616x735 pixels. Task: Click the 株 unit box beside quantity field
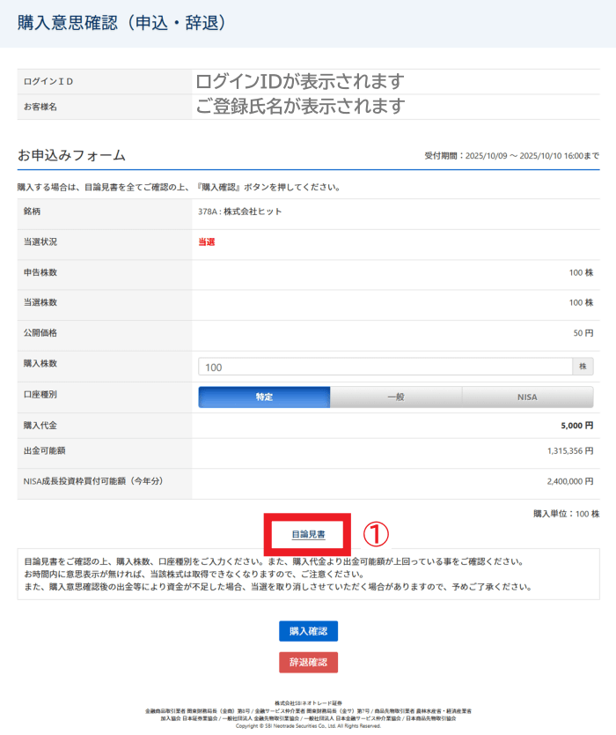pyautogui.click(x=584, y=367)
